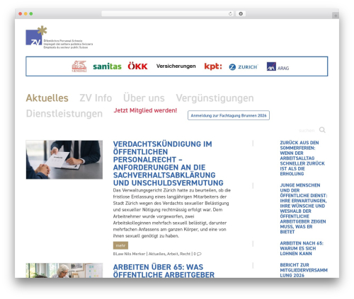The image size is (354, 299).
Task: Open the ZV Info menu item
Action: [x=96, y=98]
